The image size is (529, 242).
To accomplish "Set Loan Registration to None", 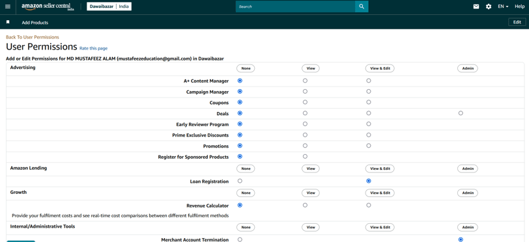I will tap(240, 181).
